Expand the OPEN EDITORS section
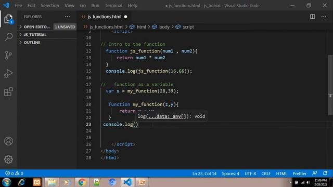Image resolution: width=333 pixels, height=187 pixels. [x=35, y=26]
